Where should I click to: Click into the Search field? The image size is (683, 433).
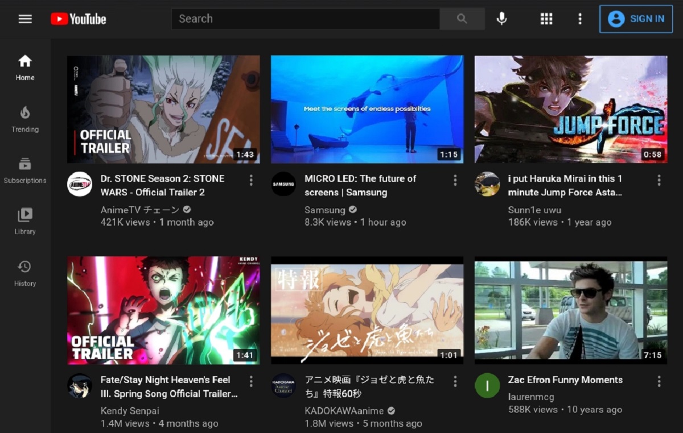pos(305,19)
